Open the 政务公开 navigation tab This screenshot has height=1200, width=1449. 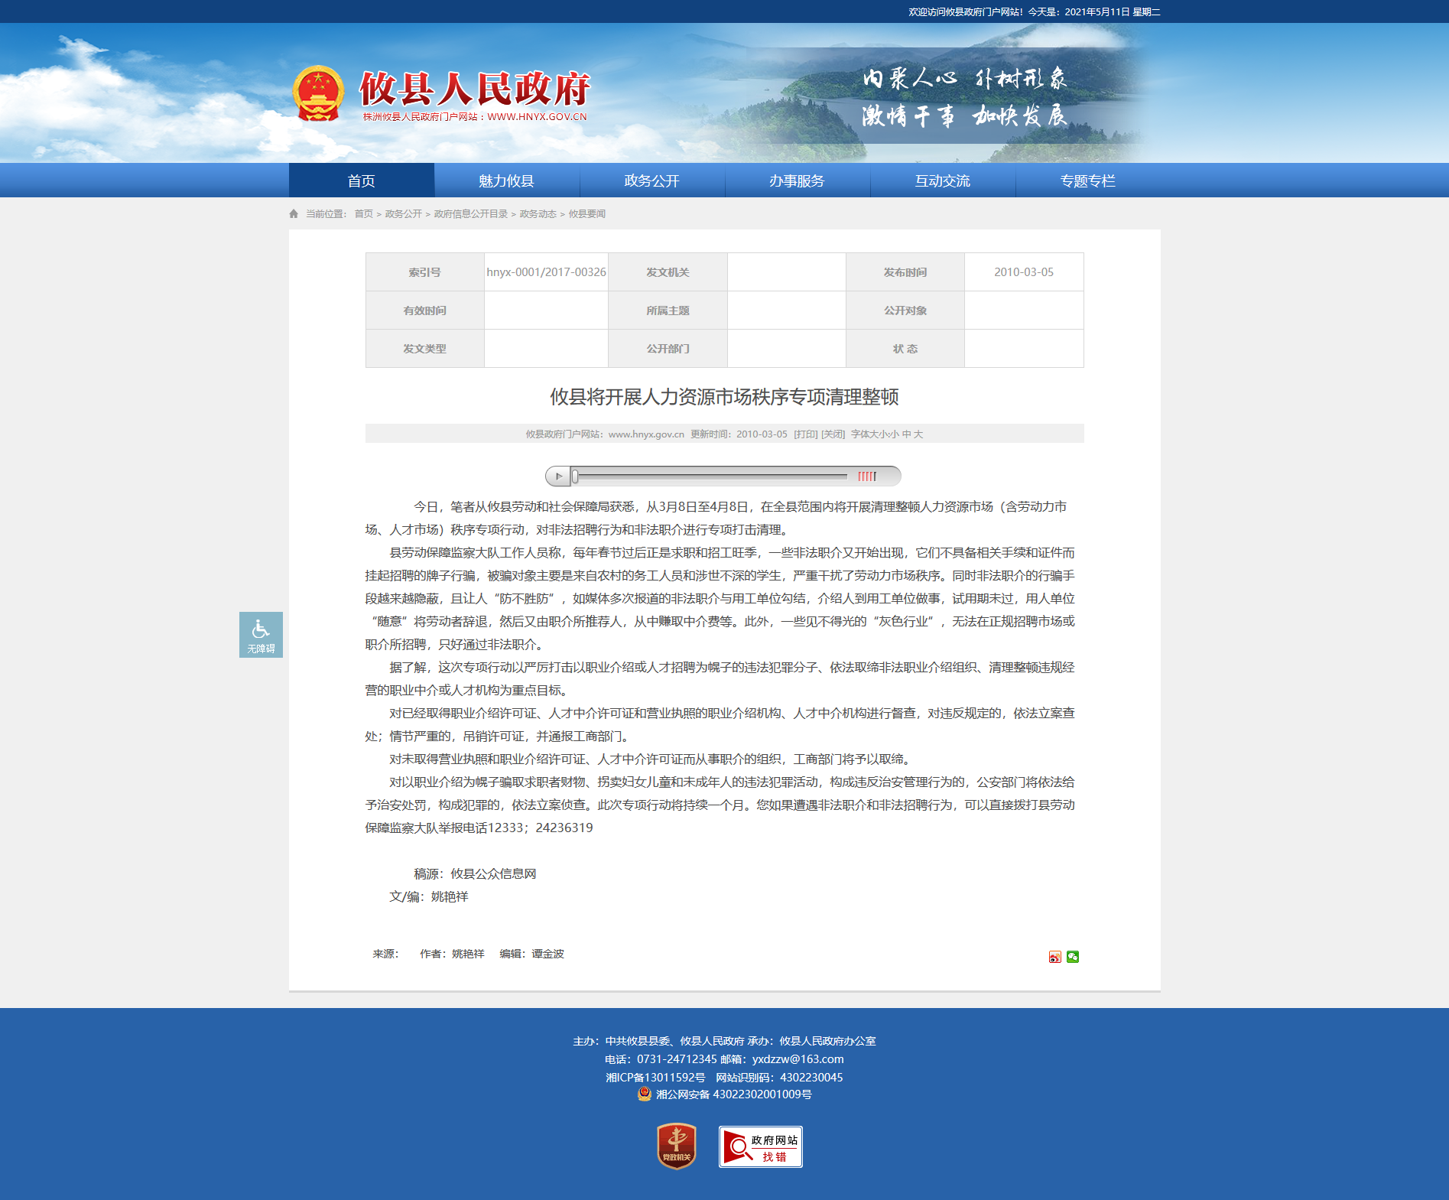651,180
